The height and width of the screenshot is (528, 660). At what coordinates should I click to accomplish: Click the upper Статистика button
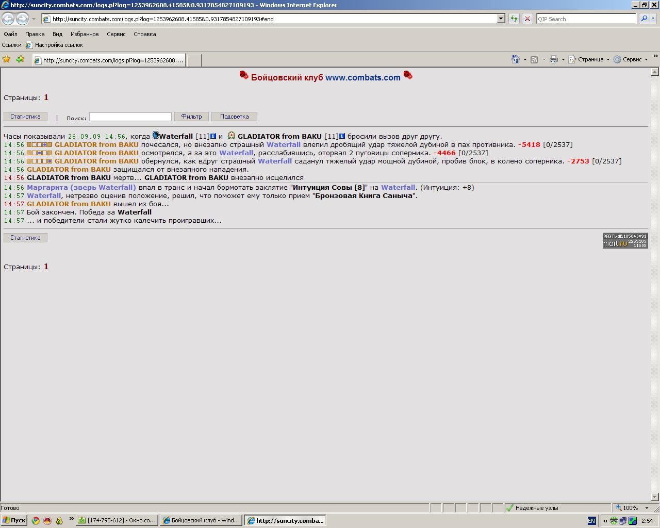(x=25, y=117)
